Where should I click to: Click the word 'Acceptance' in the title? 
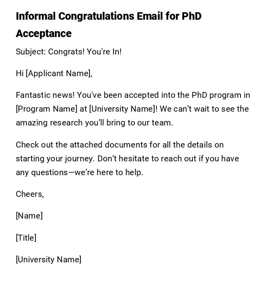click(44, 34)
